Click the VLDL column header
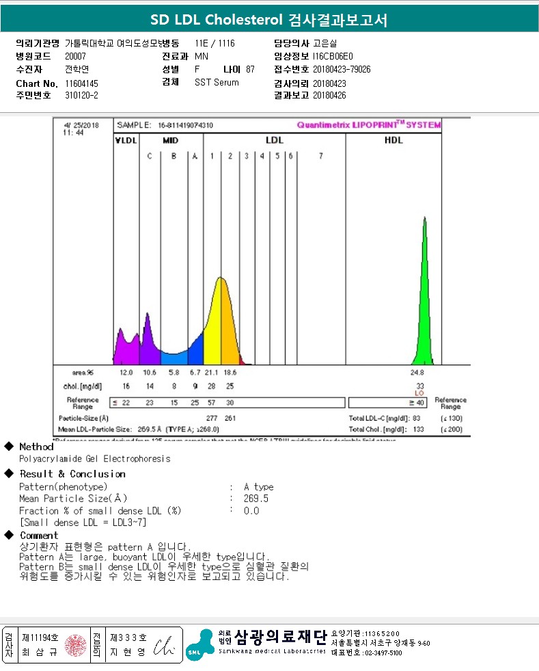 point(126,140)
